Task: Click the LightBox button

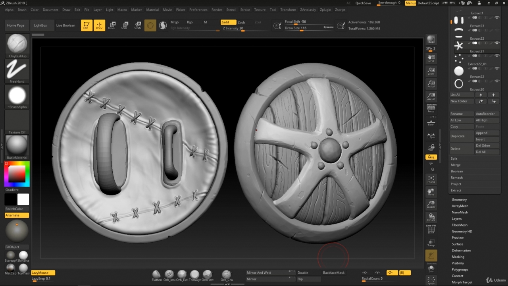Action: pyautogui.click(x=40, y=25)
